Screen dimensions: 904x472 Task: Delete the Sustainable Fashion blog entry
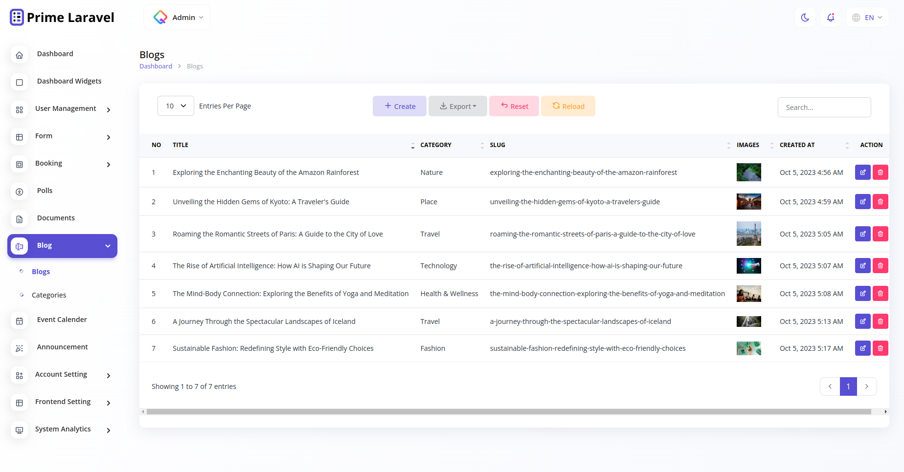[880, 348]
